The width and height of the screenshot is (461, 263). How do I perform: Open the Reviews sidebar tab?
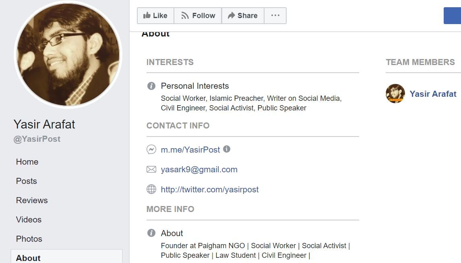click(x=32, y=200)
